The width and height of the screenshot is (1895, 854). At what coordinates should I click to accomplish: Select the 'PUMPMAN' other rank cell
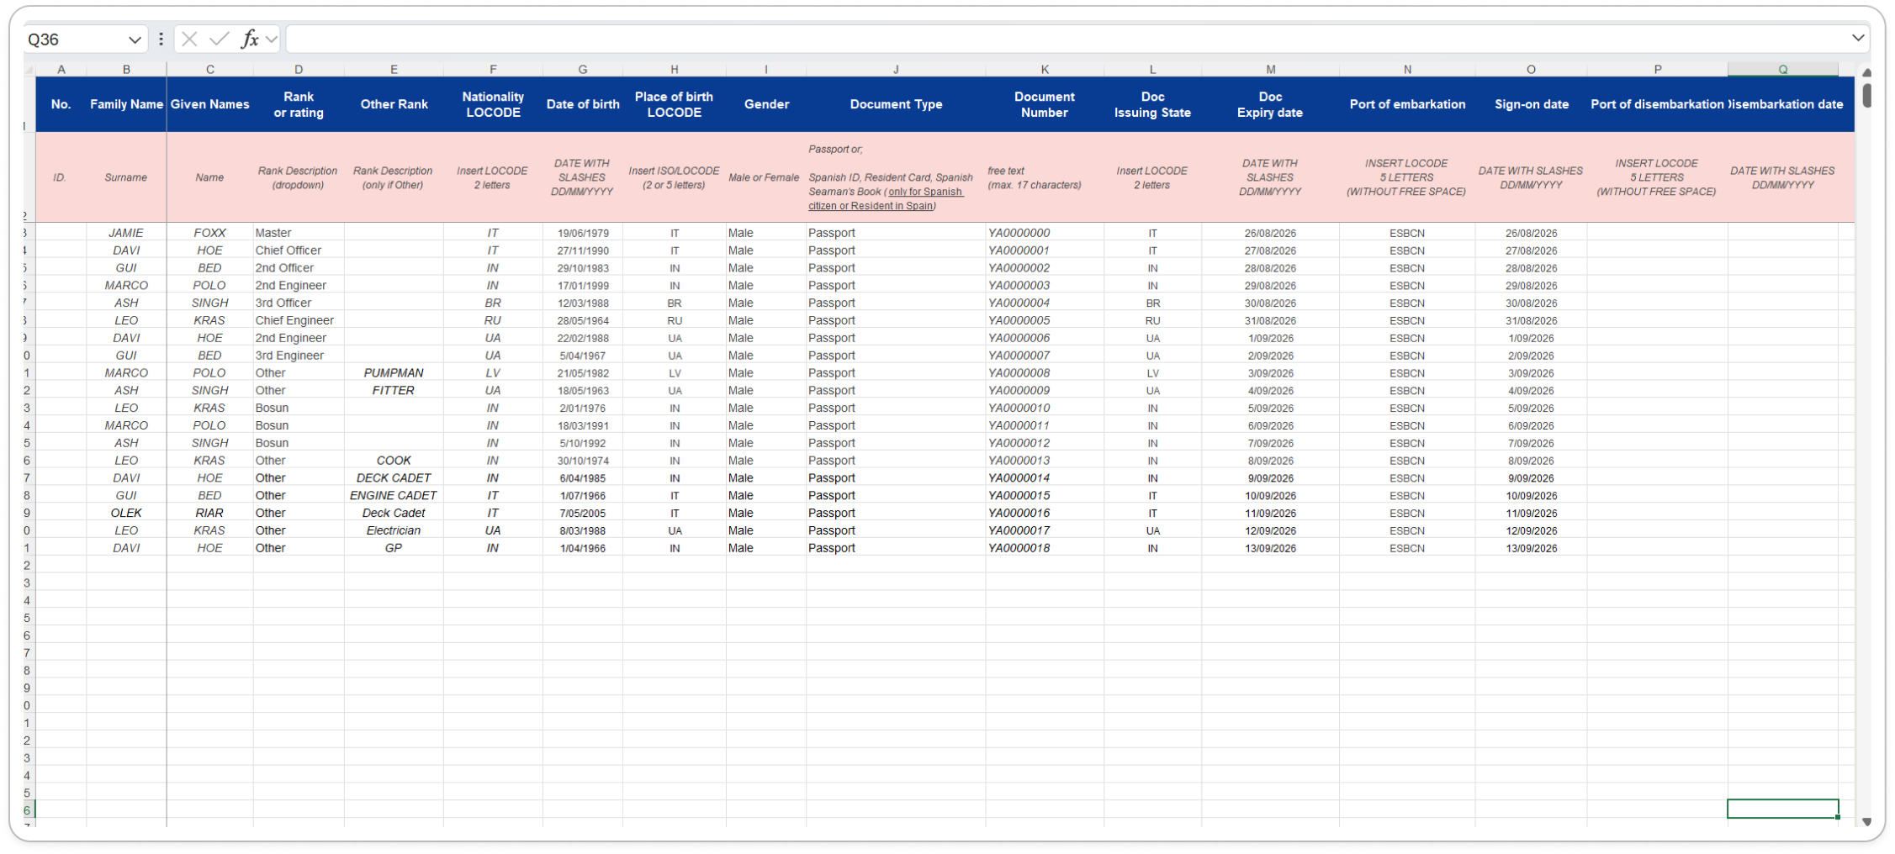394,373
